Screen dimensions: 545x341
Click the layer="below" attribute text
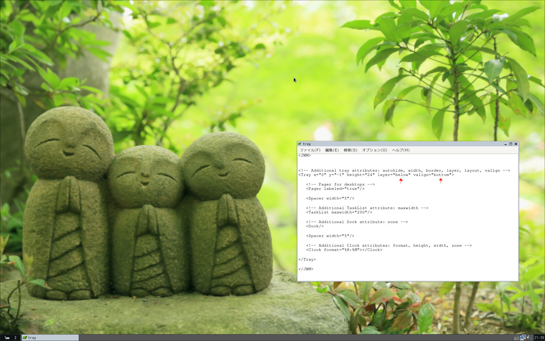[394, 175]
